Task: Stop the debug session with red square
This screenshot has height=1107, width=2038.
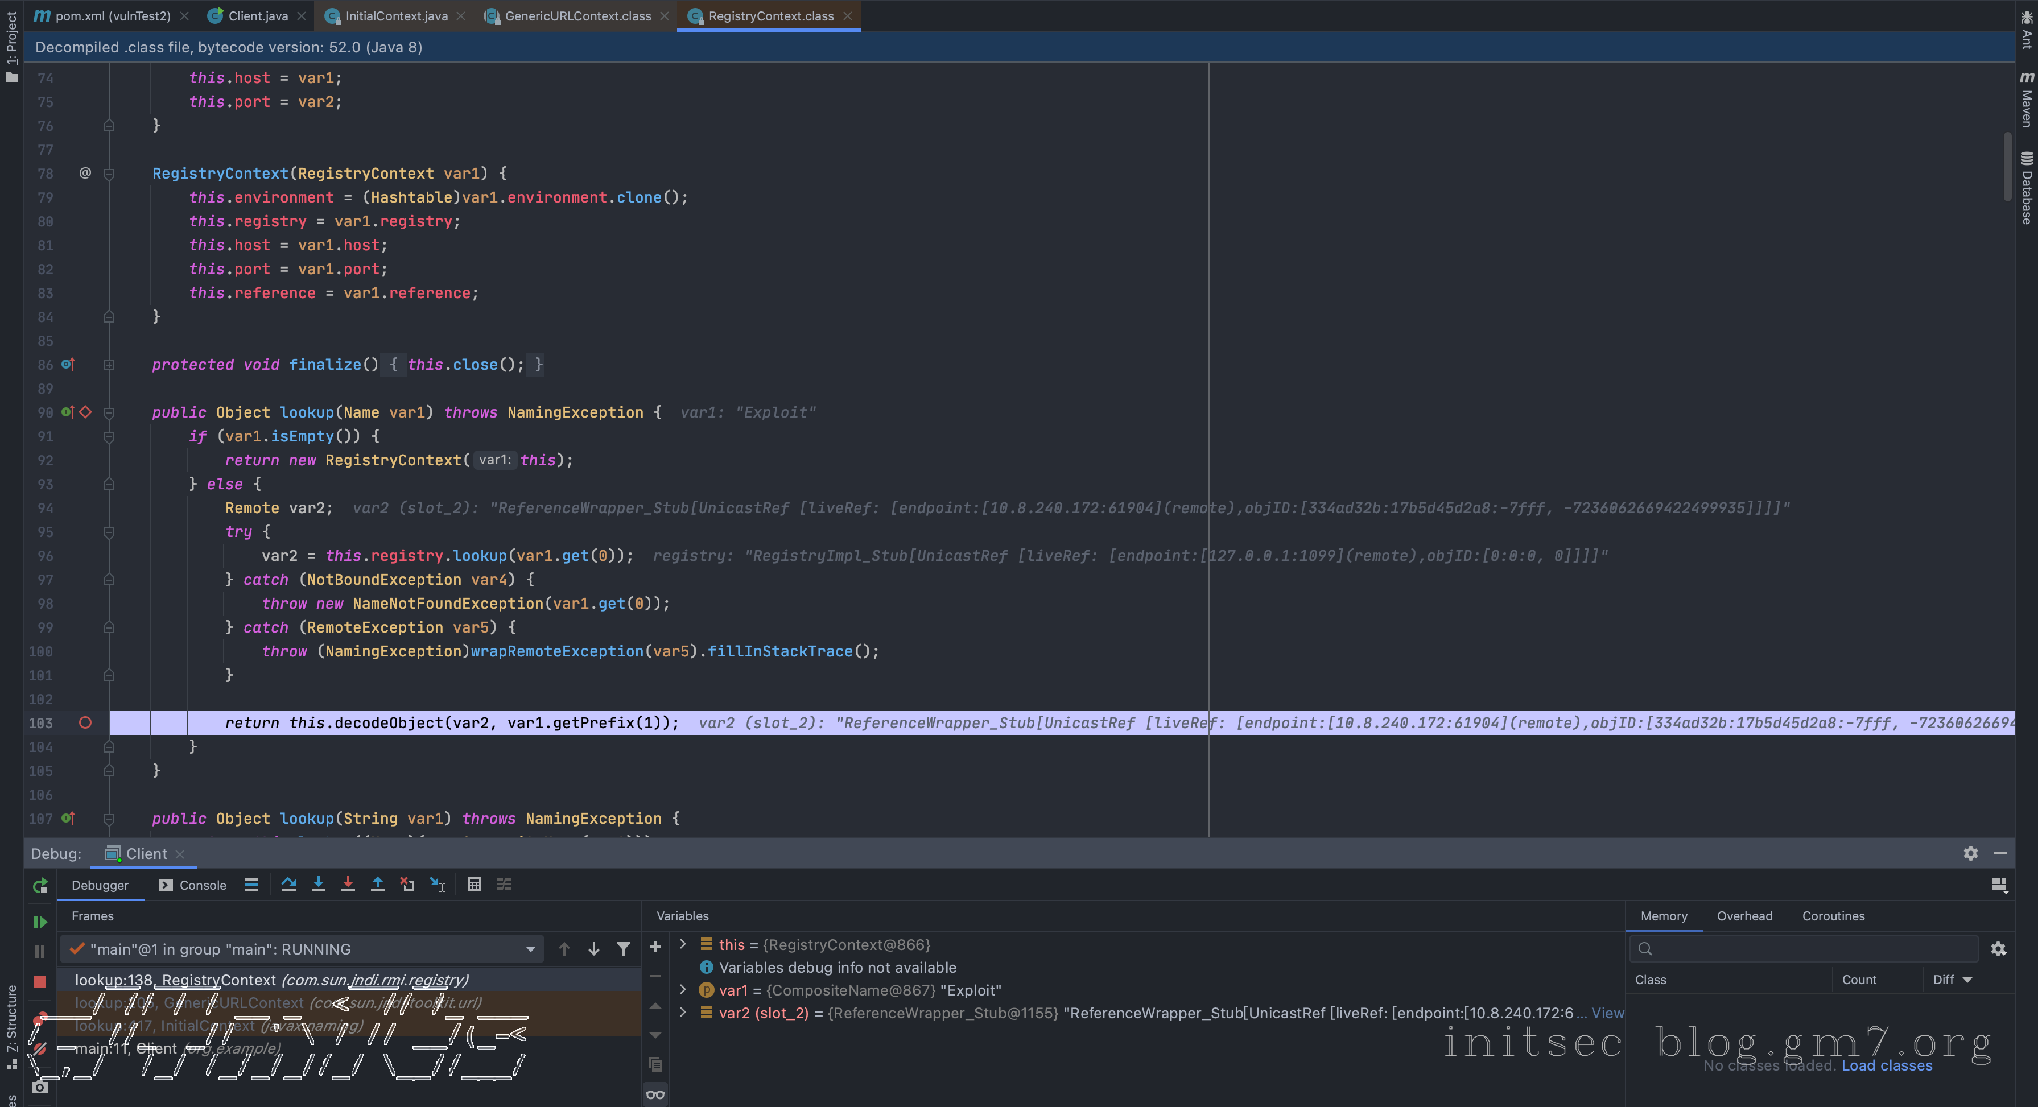Action: [x=40, y=981]
